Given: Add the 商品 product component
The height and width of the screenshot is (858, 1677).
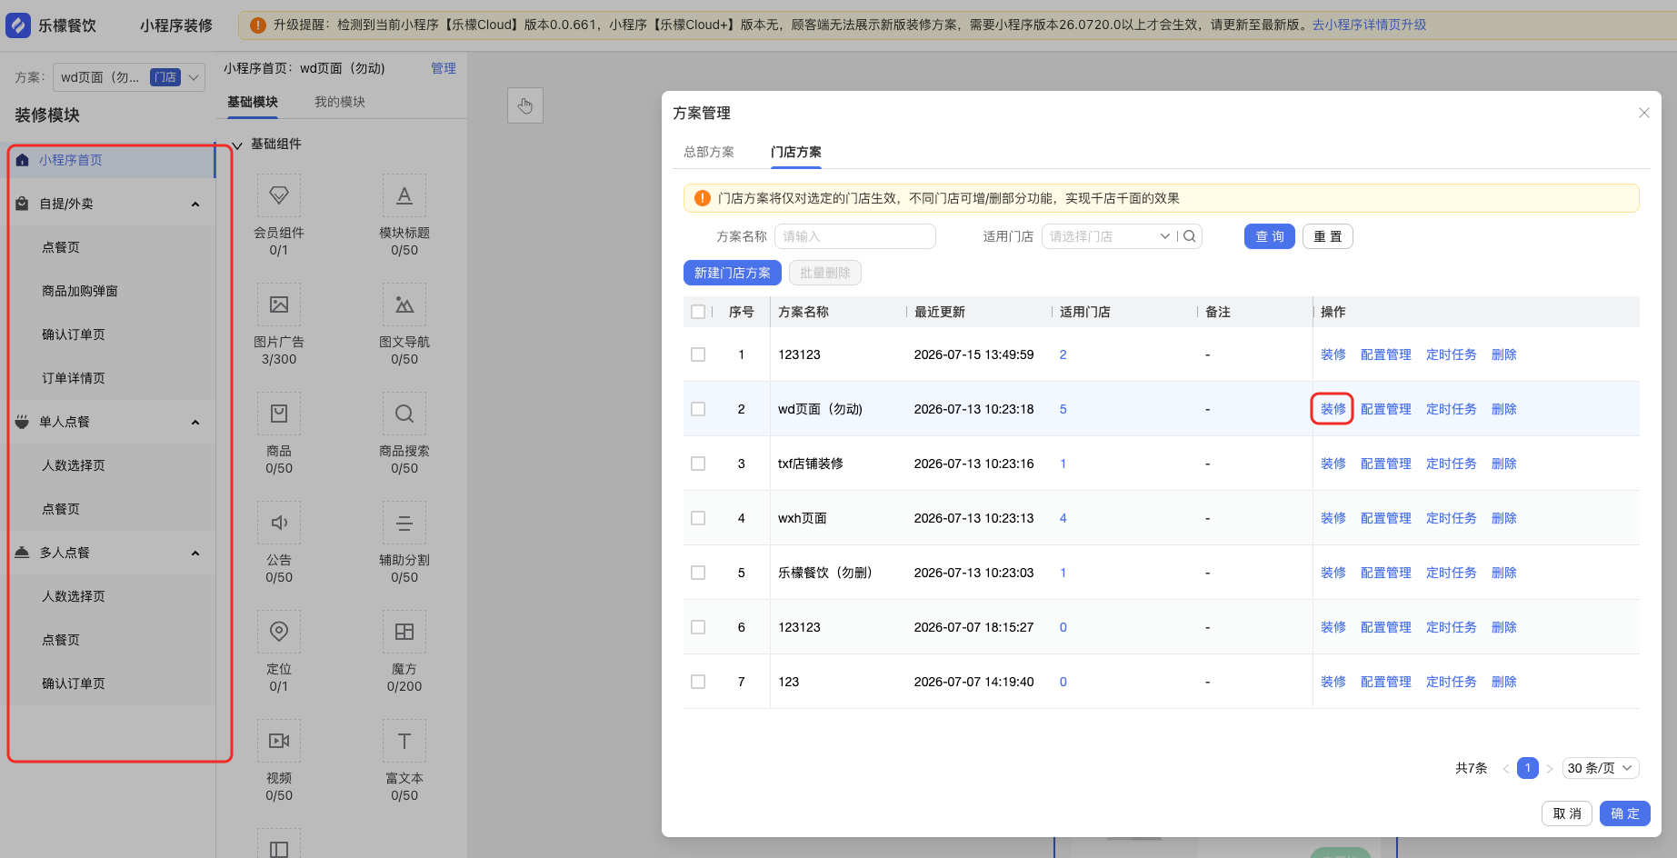Looking at the screenshot, I should coord(279,414).
